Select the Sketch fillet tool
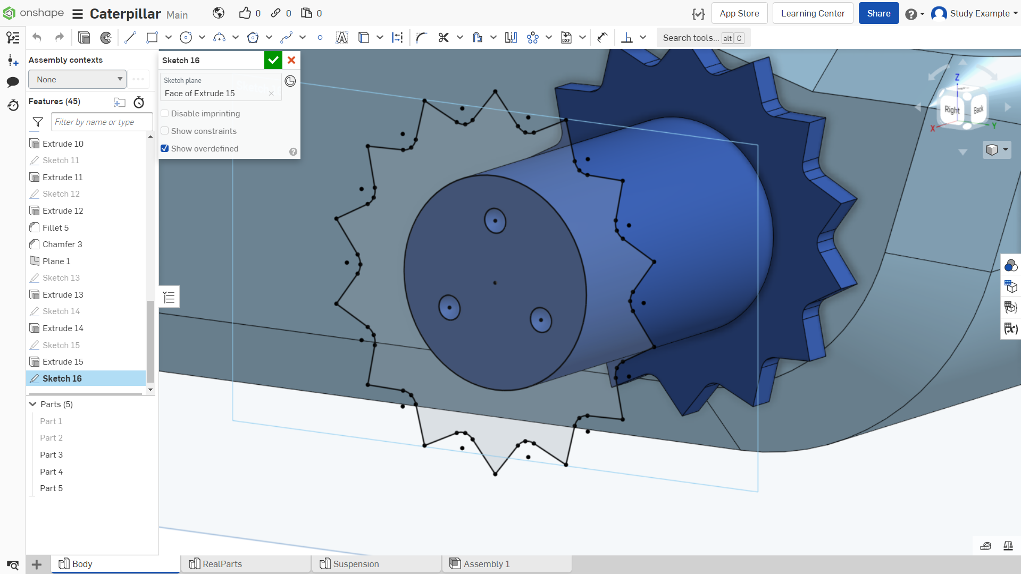 tap(422, 38)
